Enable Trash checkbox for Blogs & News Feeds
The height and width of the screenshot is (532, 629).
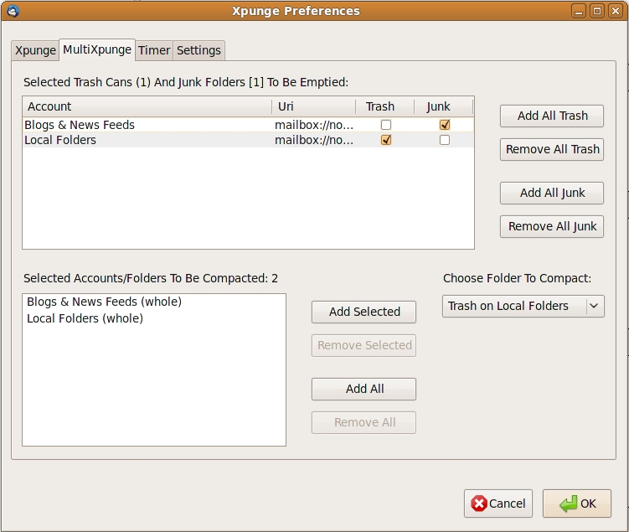385,125
